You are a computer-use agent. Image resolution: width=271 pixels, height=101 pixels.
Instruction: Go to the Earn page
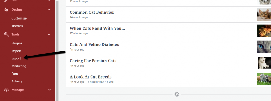15,74
